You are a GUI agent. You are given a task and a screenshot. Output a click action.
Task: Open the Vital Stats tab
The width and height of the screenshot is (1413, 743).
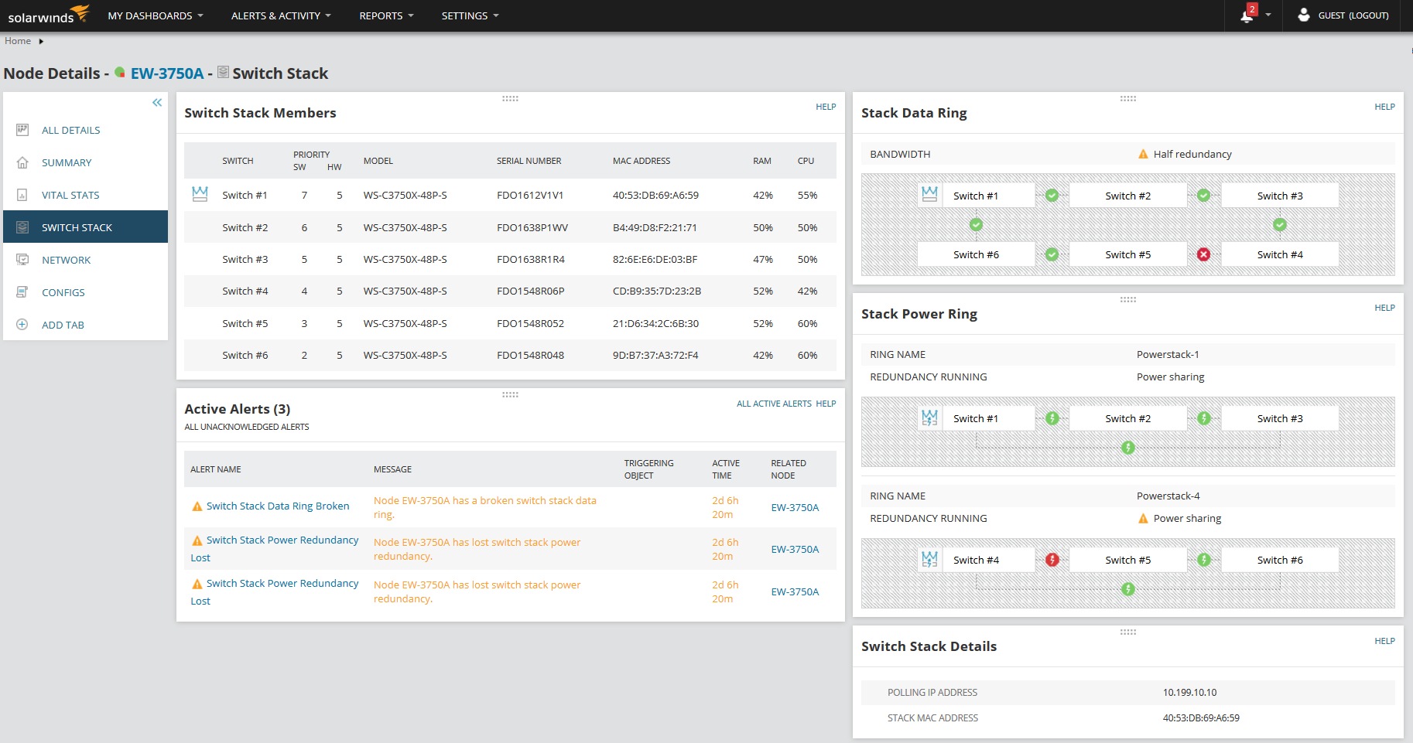(70, 195)
